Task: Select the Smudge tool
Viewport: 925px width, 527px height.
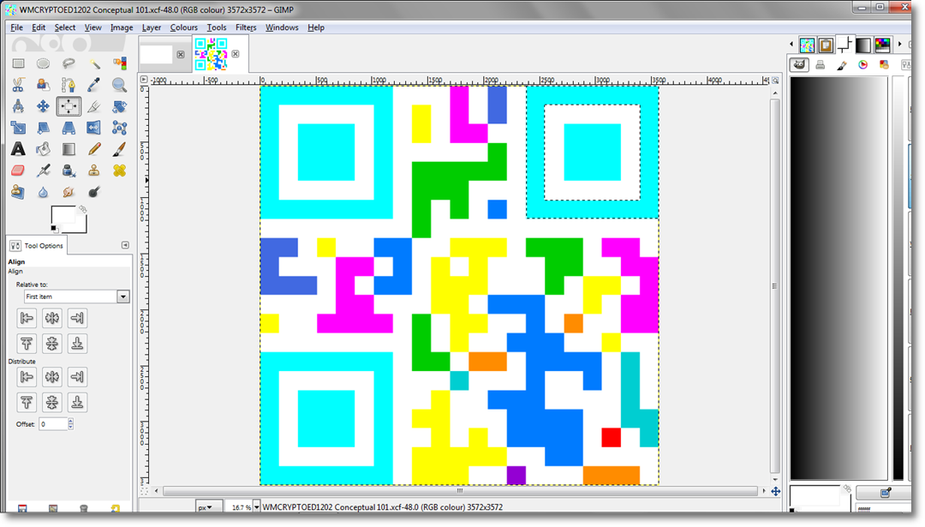Action: [69, 192]
